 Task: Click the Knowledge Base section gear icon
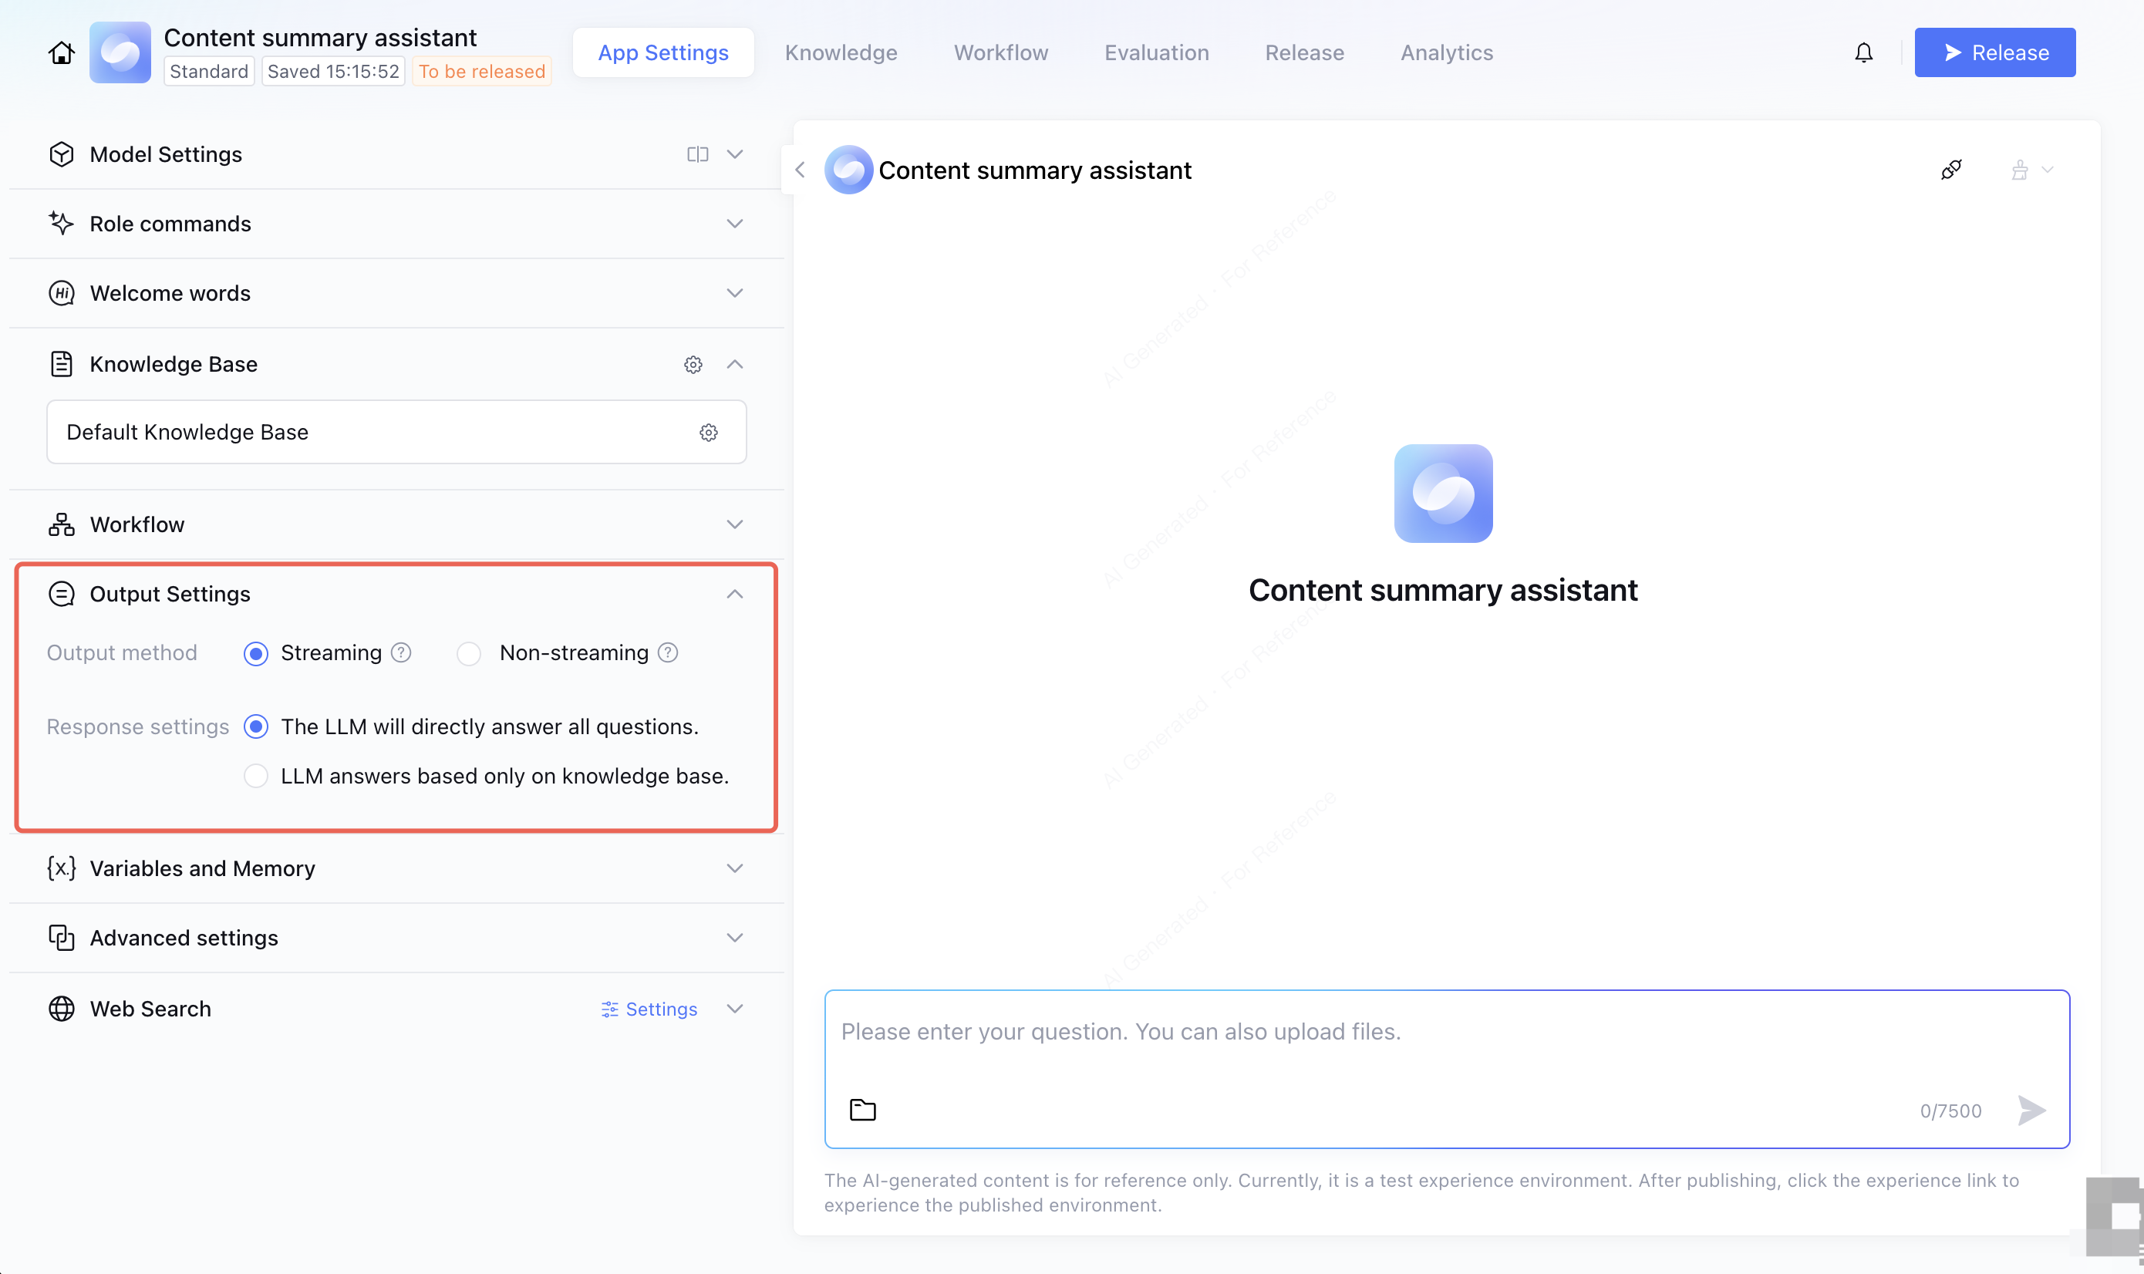point(693,365)
